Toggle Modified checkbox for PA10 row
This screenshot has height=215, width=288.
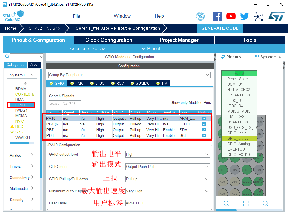204,118
